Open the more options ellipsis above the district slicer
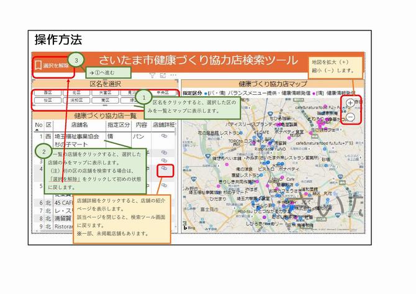Image resolution: width=416 pixels, height=294 pixels. [173, 75]
